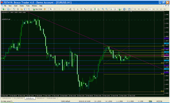This screenshot has width=170, height=103.
Task: Switch timeframe to M1
Action: pos(135,9)
